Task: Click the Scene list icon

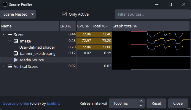Action: point(10,35)
